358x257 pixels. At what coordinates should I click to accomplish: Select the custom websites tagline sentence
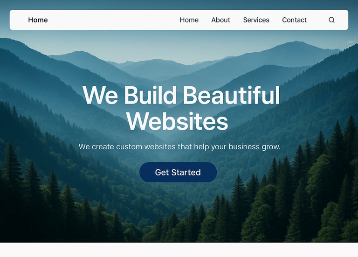(179, 147)
